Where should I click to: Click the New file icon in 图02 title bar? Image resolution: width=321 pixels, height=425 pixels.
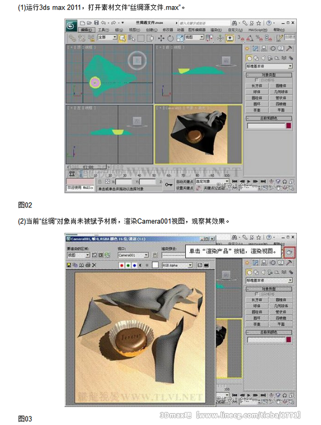pyautogui.click(x=83, y=23)
